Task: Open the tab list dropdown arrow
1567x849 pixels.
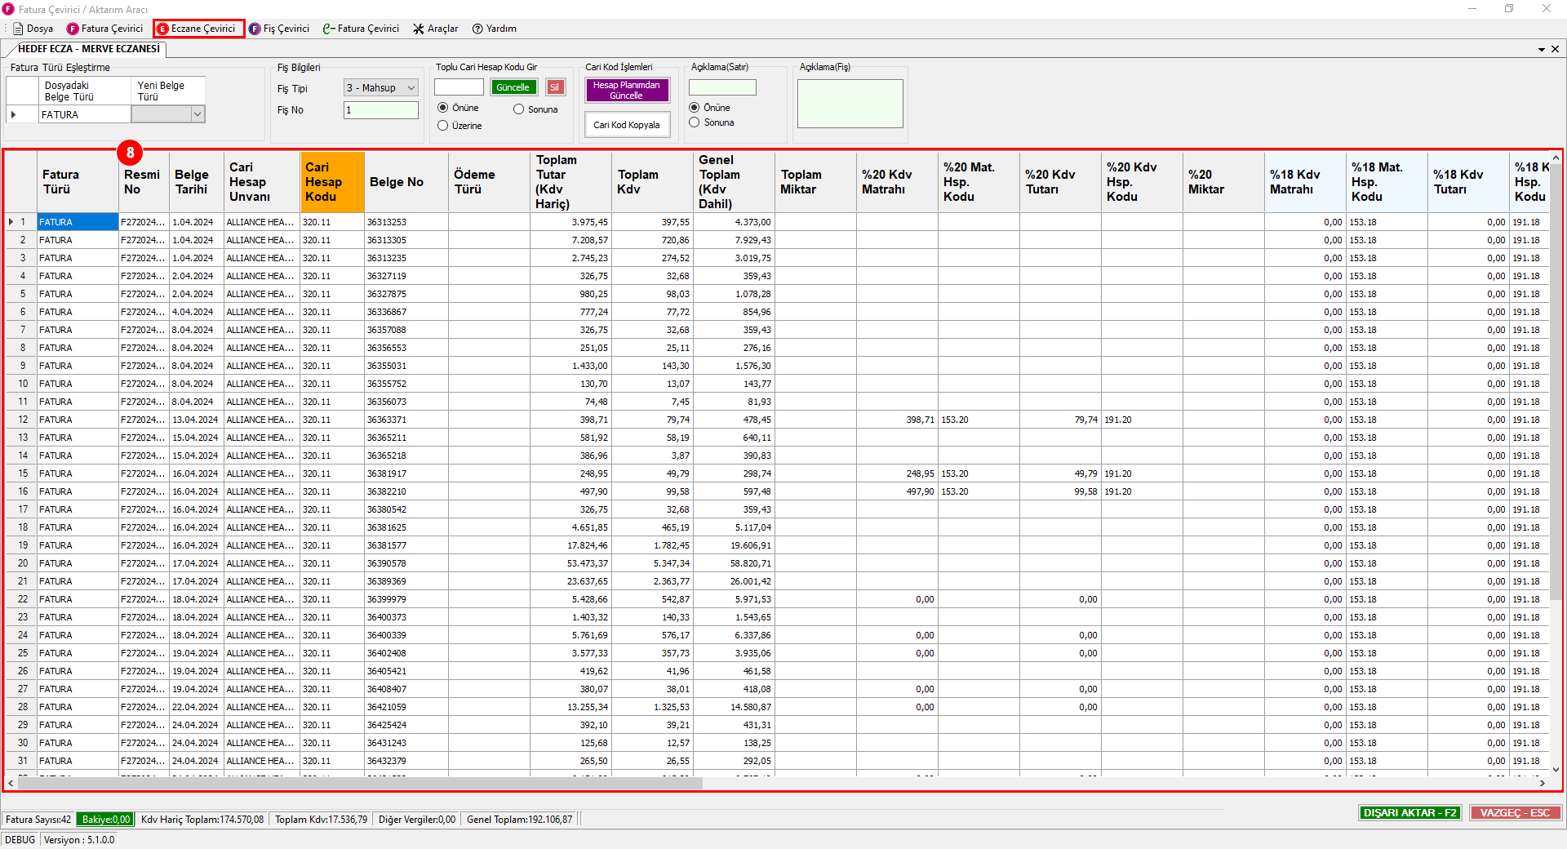Action: (x=1542, y=50)
